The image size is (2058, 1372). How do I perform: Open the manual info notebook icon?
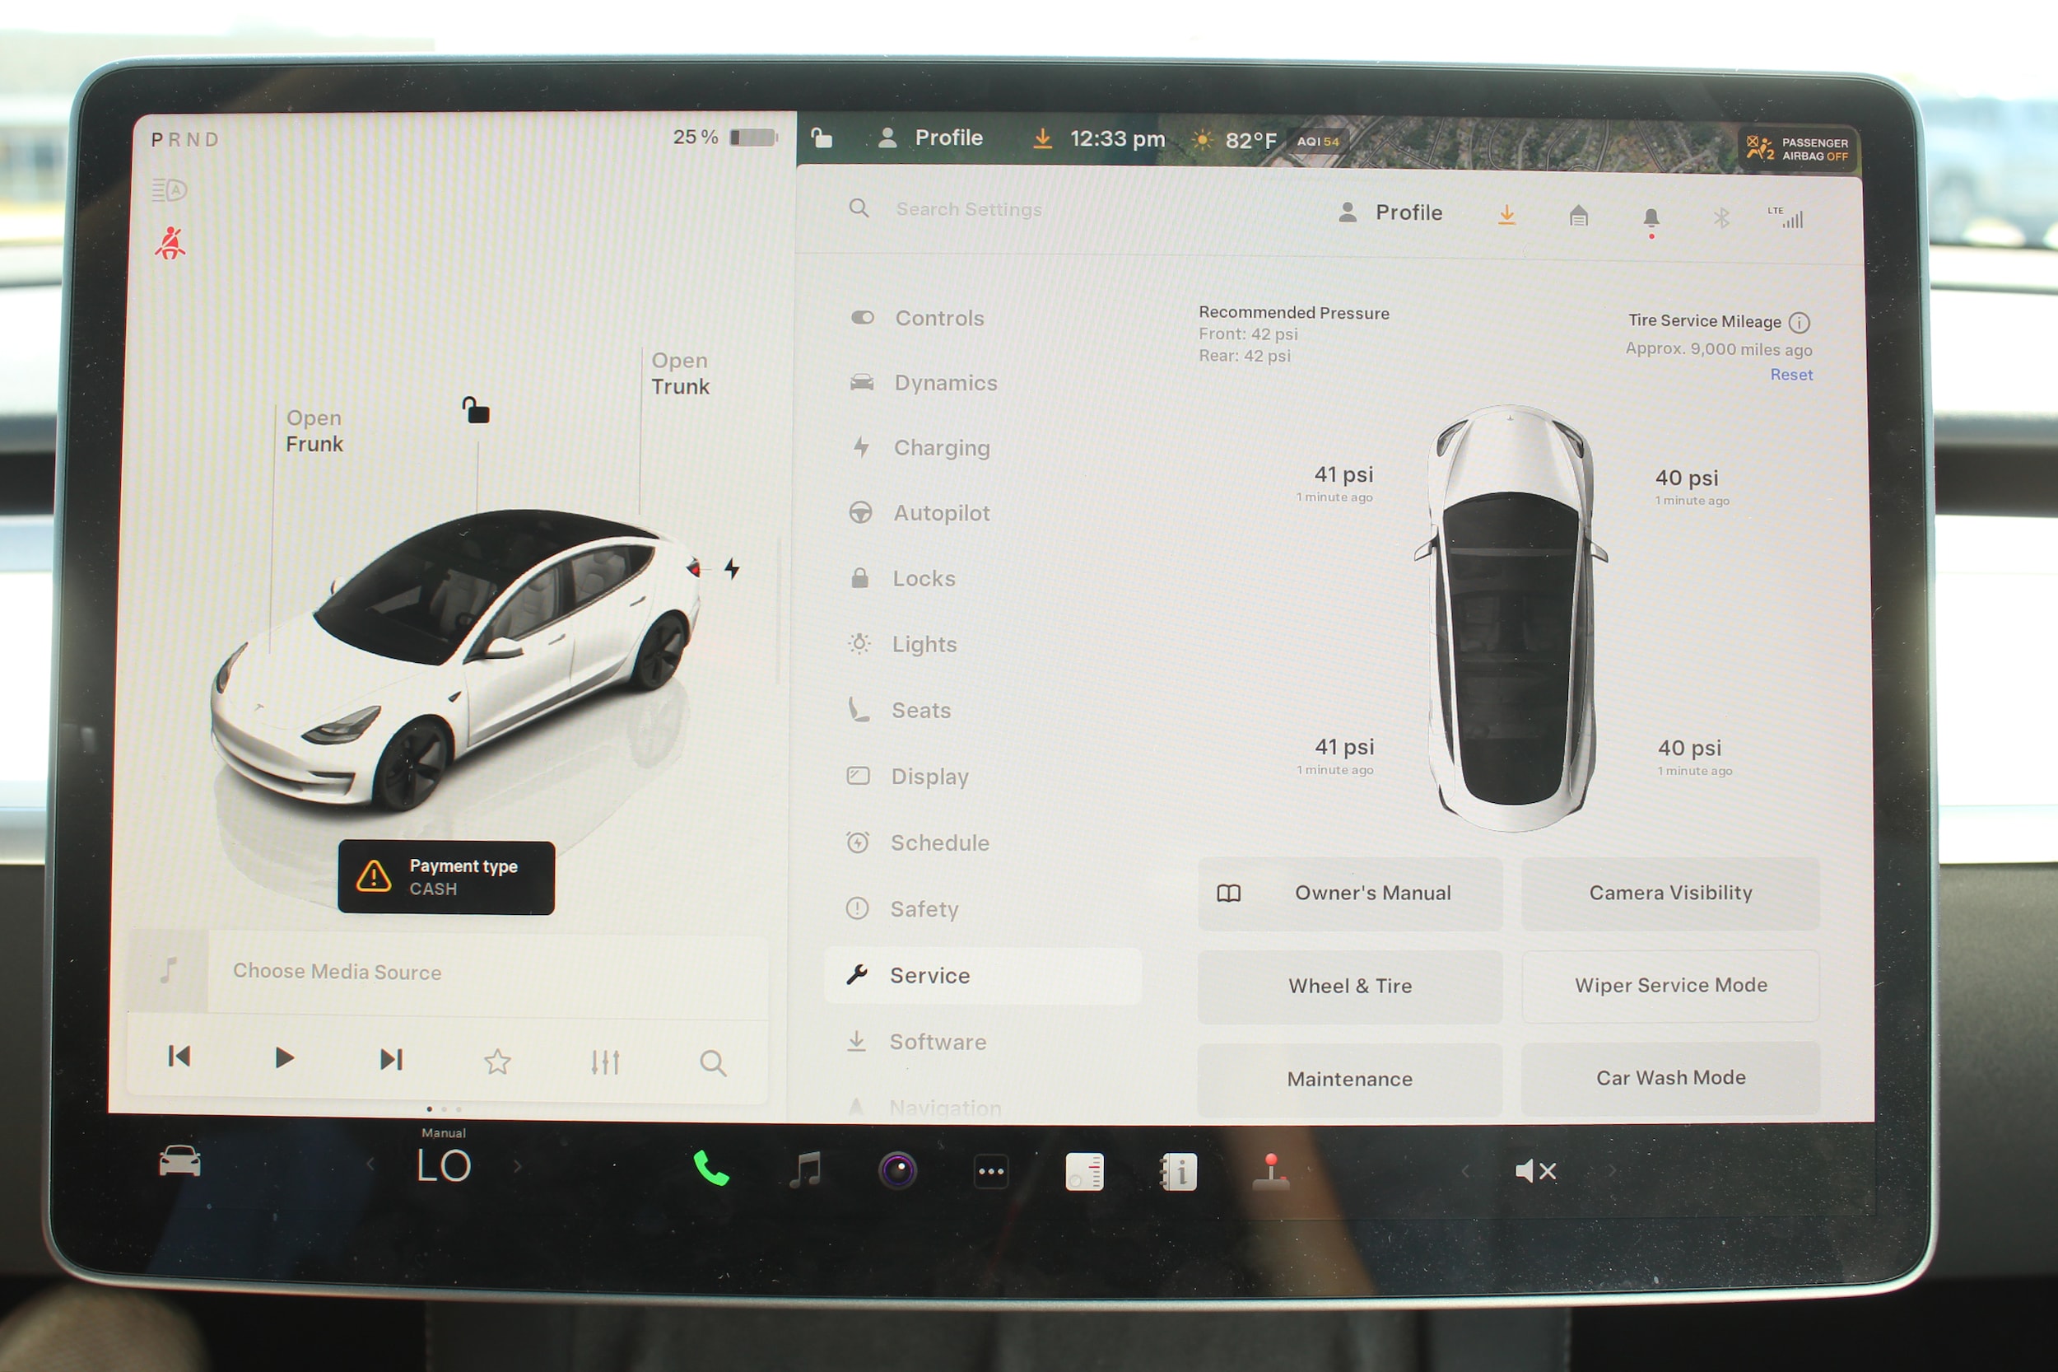click(x=1178, y=1173)
